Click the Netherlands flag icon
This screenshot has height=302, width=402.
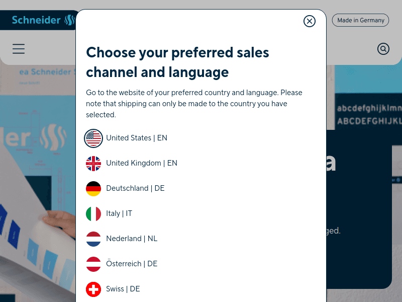coord(93,239)
